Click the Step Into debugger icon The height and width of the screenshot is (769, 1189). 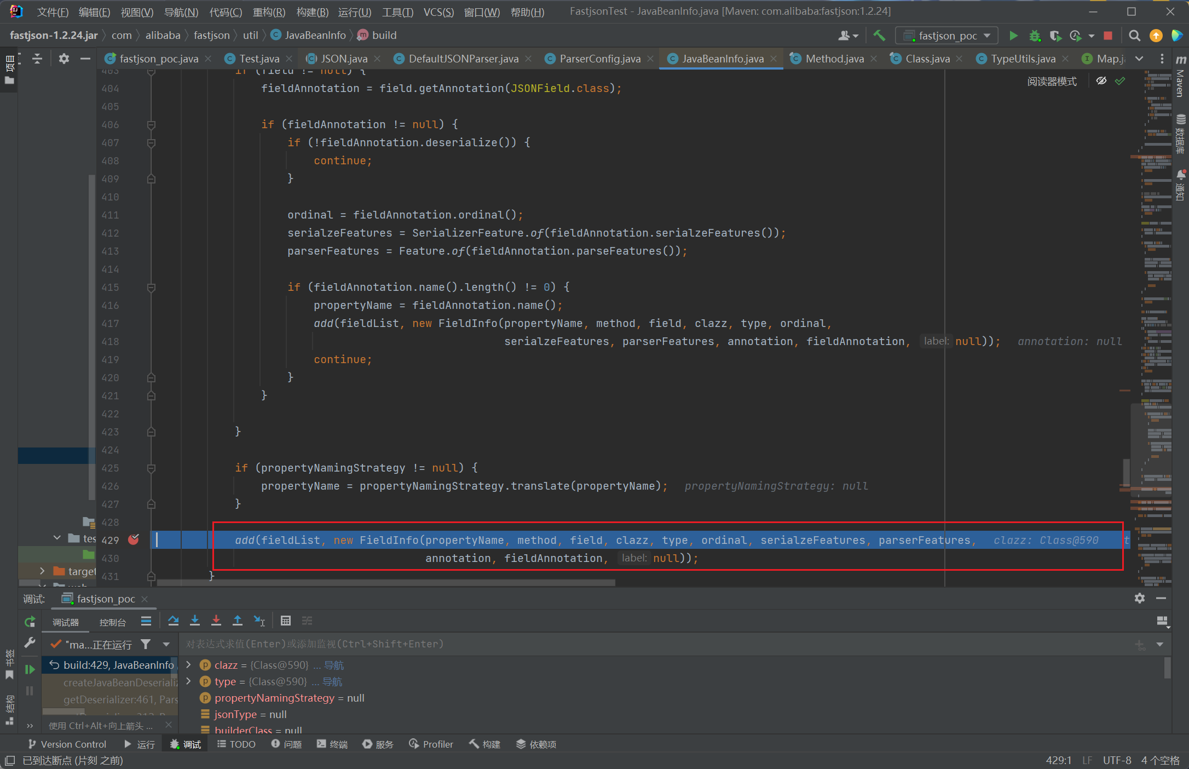tap(195, 621)
